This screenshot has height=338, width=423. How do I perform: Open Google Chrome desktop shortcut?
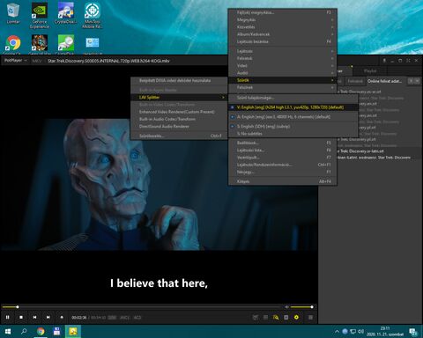(13, 45)
